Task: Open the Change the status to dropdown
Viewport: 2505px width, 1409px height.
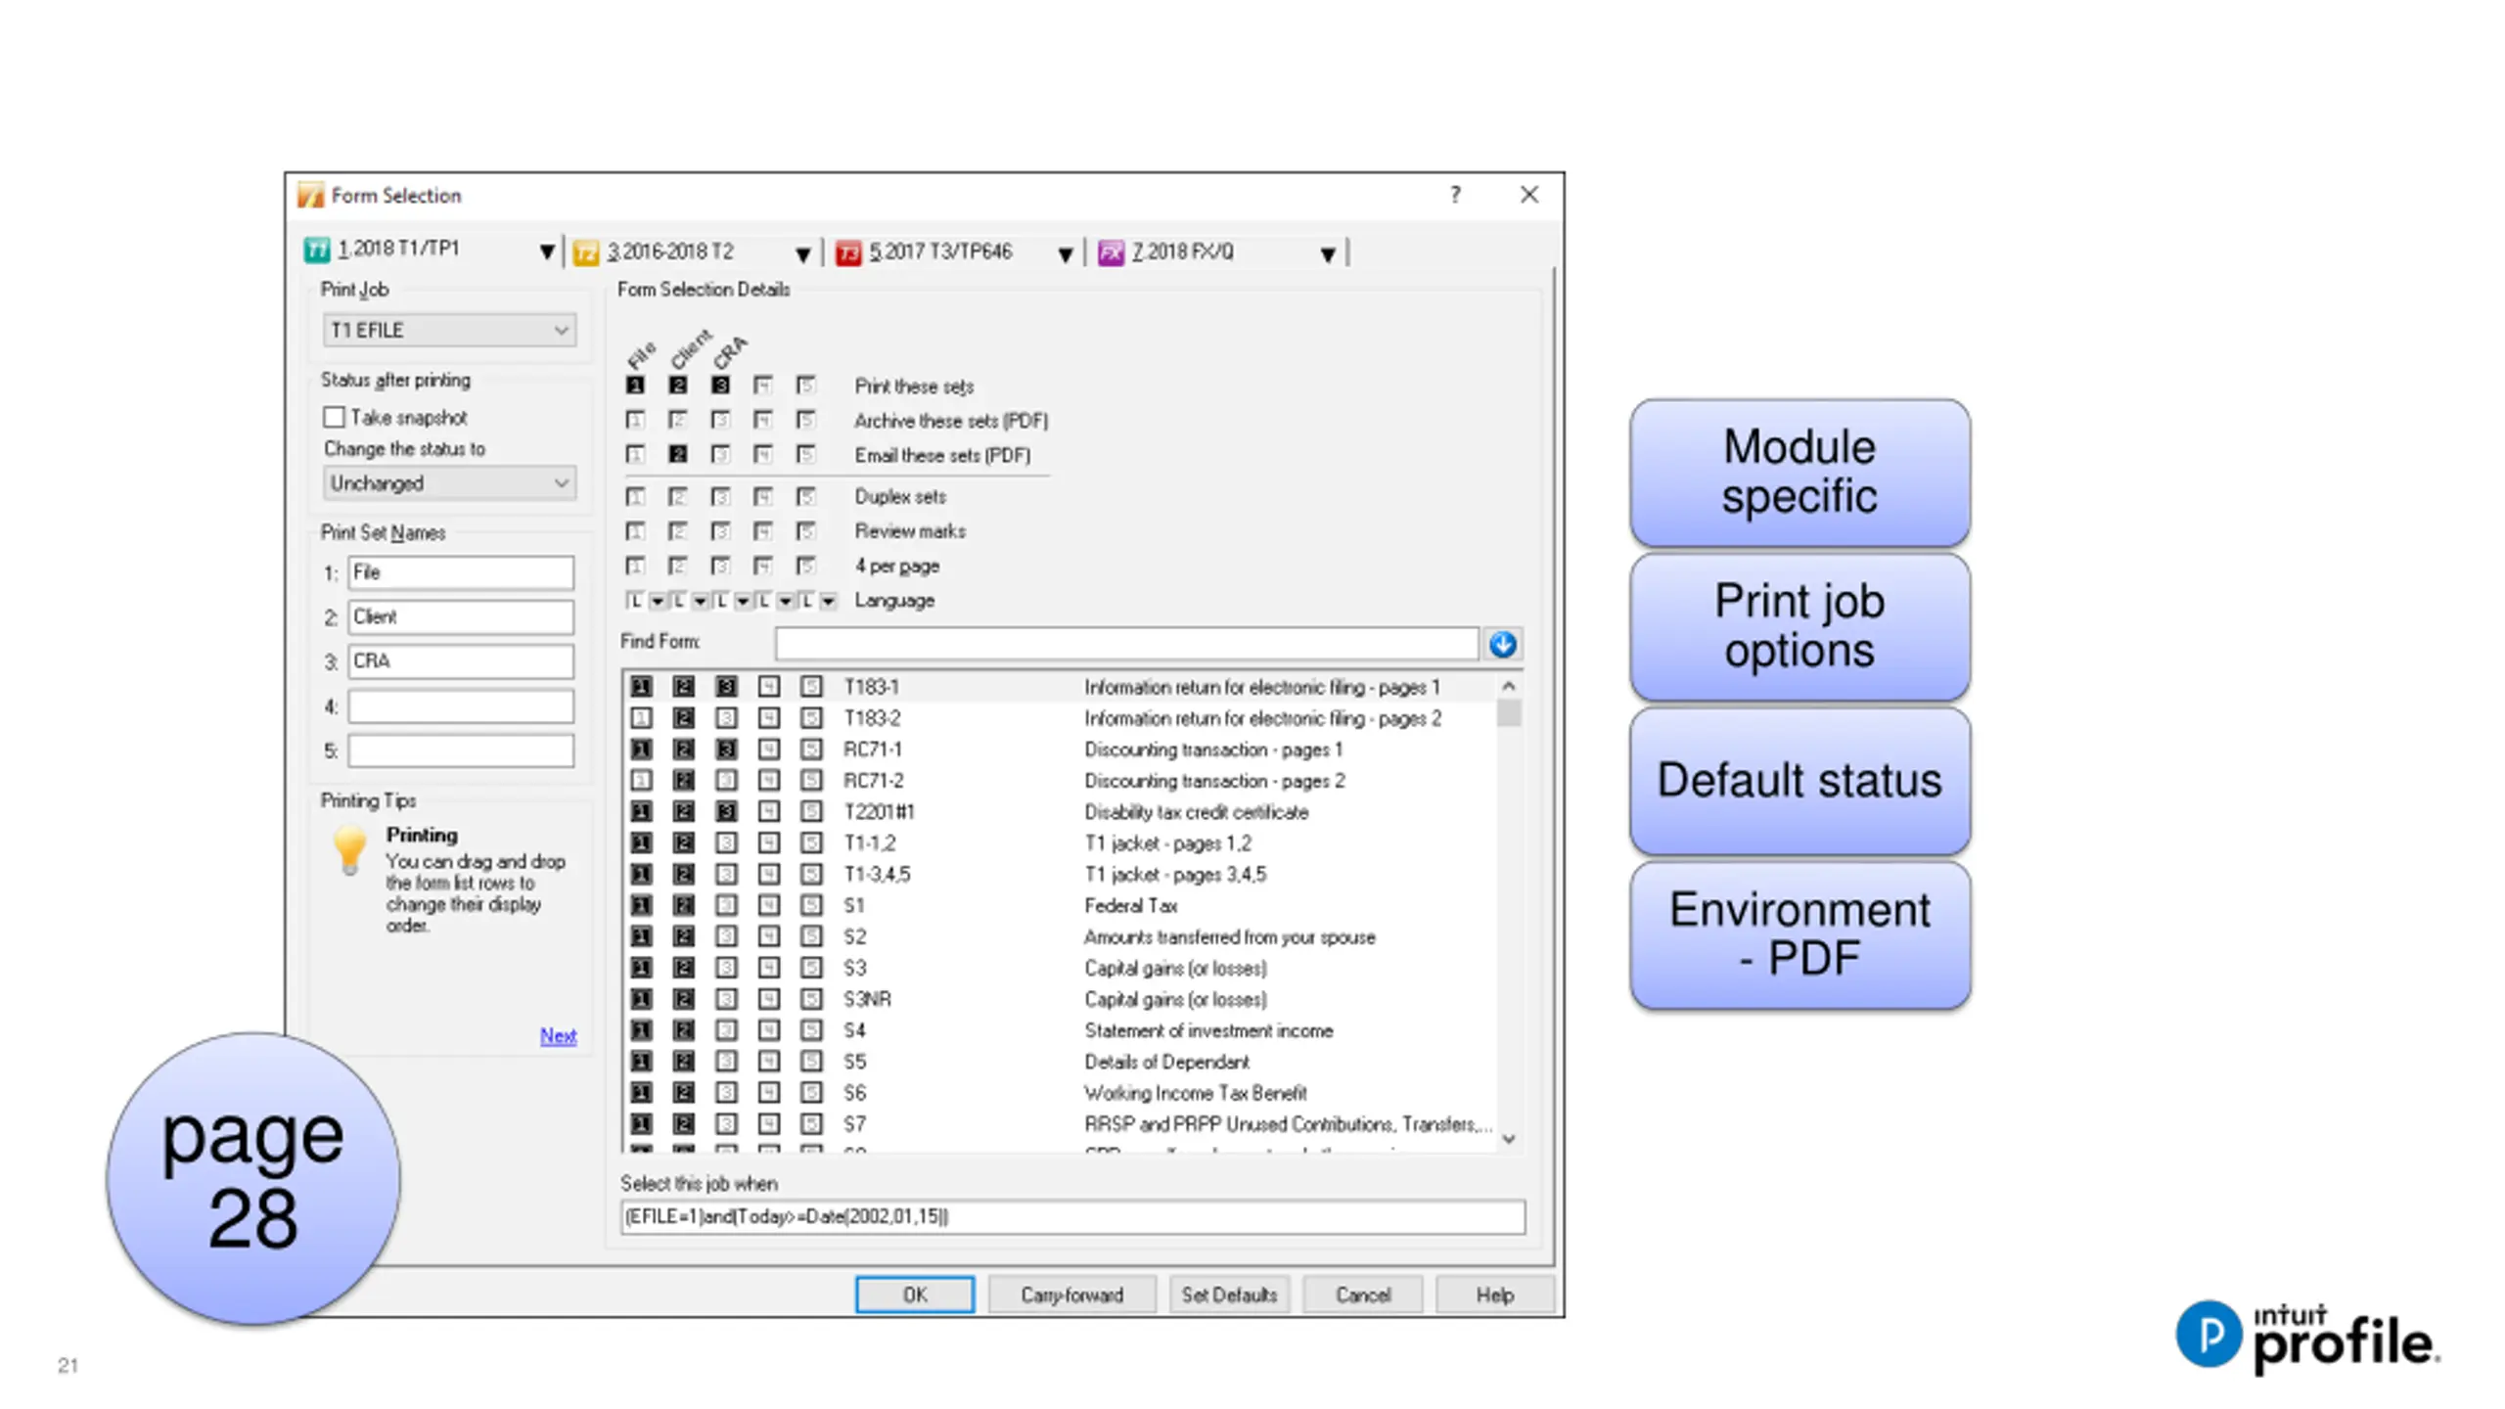Action: (449, 482)
